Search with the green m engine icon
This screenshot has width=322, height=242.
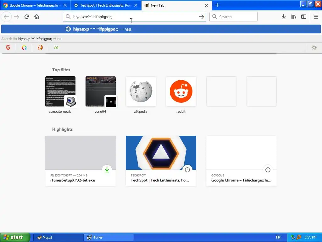56,48
